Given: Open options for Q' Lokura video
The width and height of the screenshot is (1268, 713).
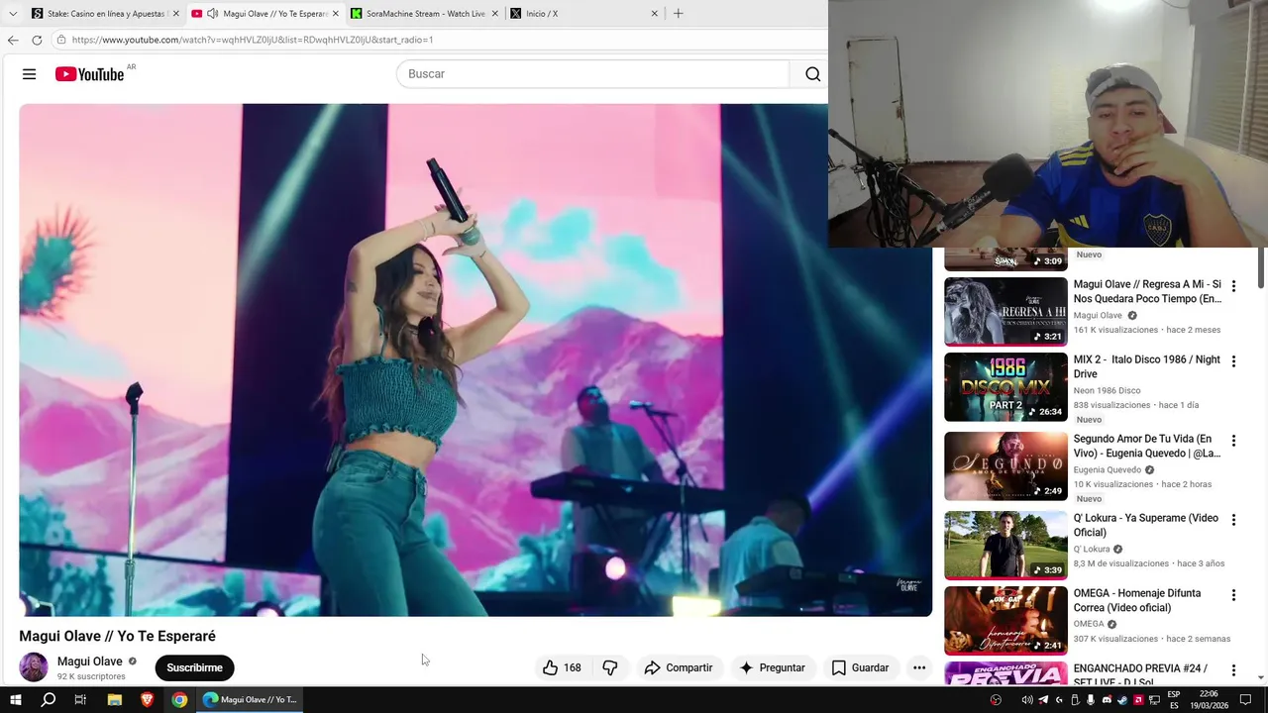Looking at the screenshot, I should click(1233, 520).
